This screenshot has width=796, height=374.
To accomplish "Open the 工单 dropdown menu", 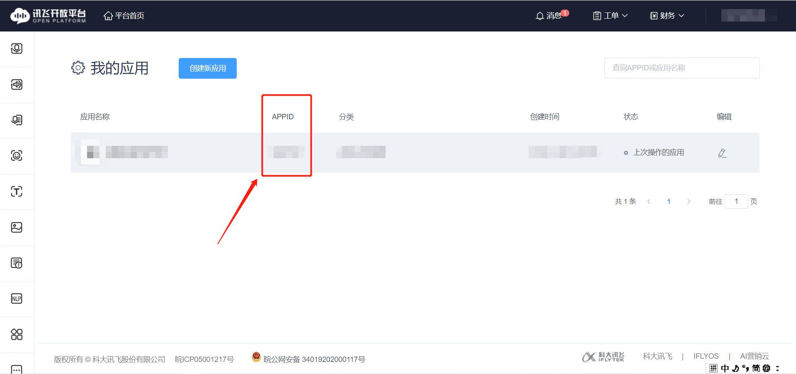I will tap(609, 15).
